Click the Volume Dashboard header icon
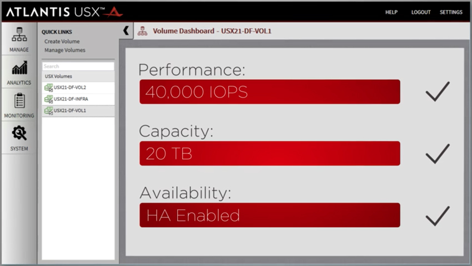Image resolution: width=472 pixels, height=266 pixels. pyautogui.click(x=142, y=31)
